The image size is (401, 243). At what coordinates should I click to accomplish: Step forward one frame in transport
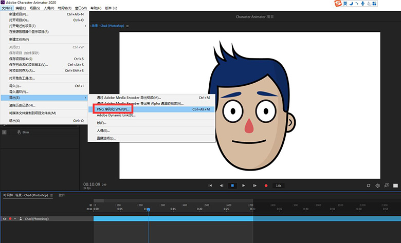click(254, 185)
